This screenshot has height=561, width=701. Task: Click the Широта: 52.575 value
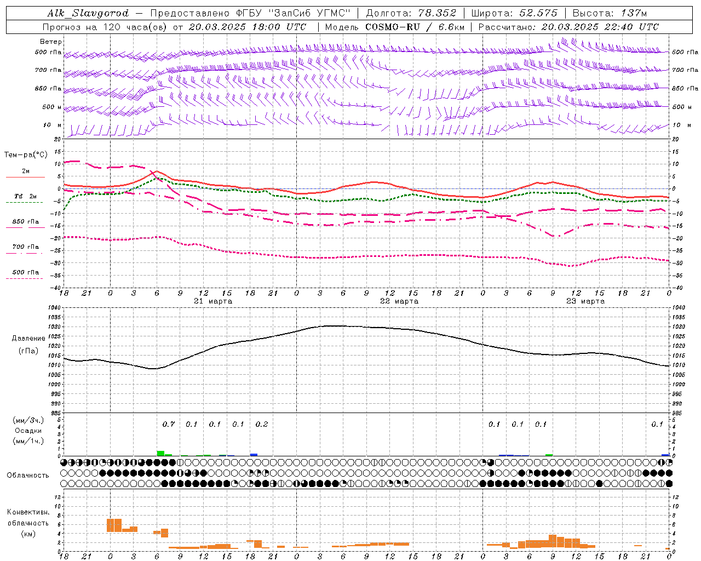tap(514, 13)
